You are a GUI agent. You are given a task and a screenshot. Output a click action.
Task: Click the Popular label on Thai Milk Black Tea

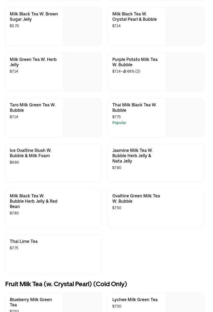click(x=119, y=123)
